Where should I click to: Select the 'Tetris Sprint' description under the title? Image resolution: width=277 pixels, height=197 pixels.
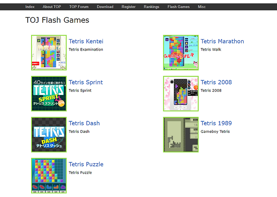click(80, 91)
